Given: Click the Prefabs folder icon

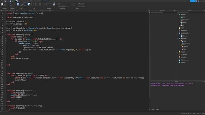Looking at the screenshot, I should click(x=181, y=45).
